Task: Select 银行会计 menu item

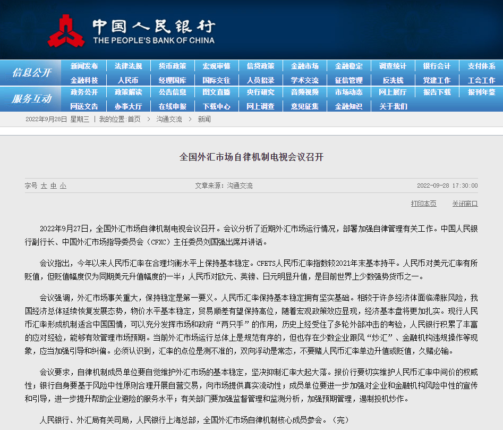Action: tap(437, 66)
